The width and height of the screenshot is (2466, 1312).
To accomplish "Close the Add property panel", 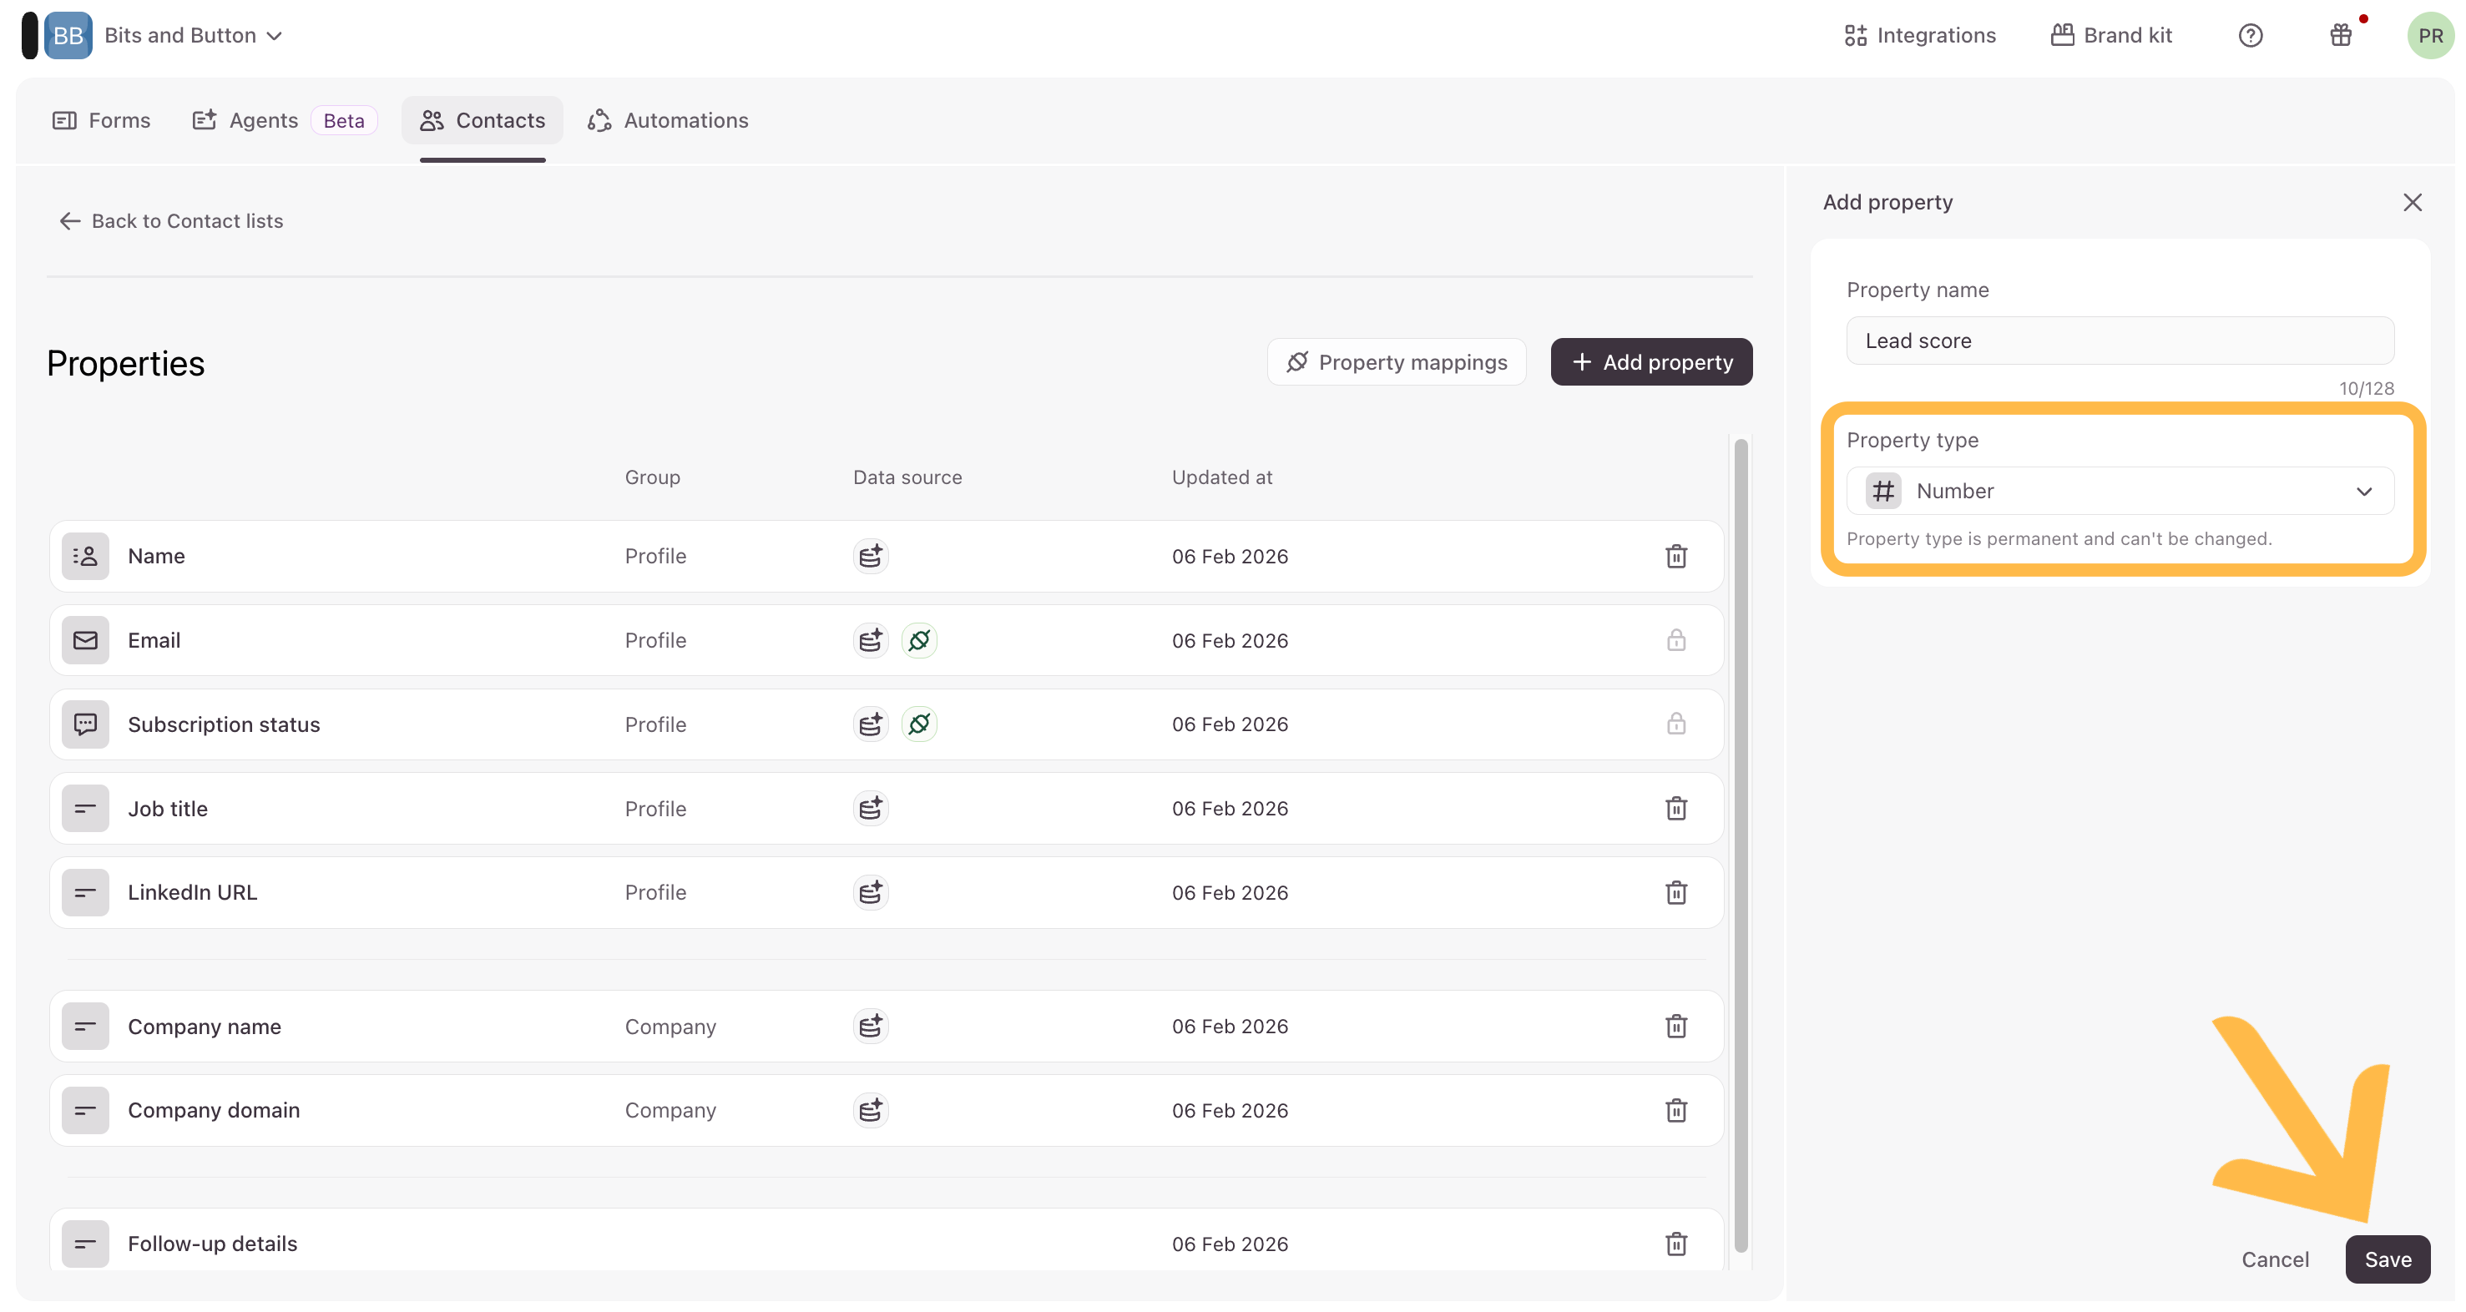I will tap(2412, 202).
